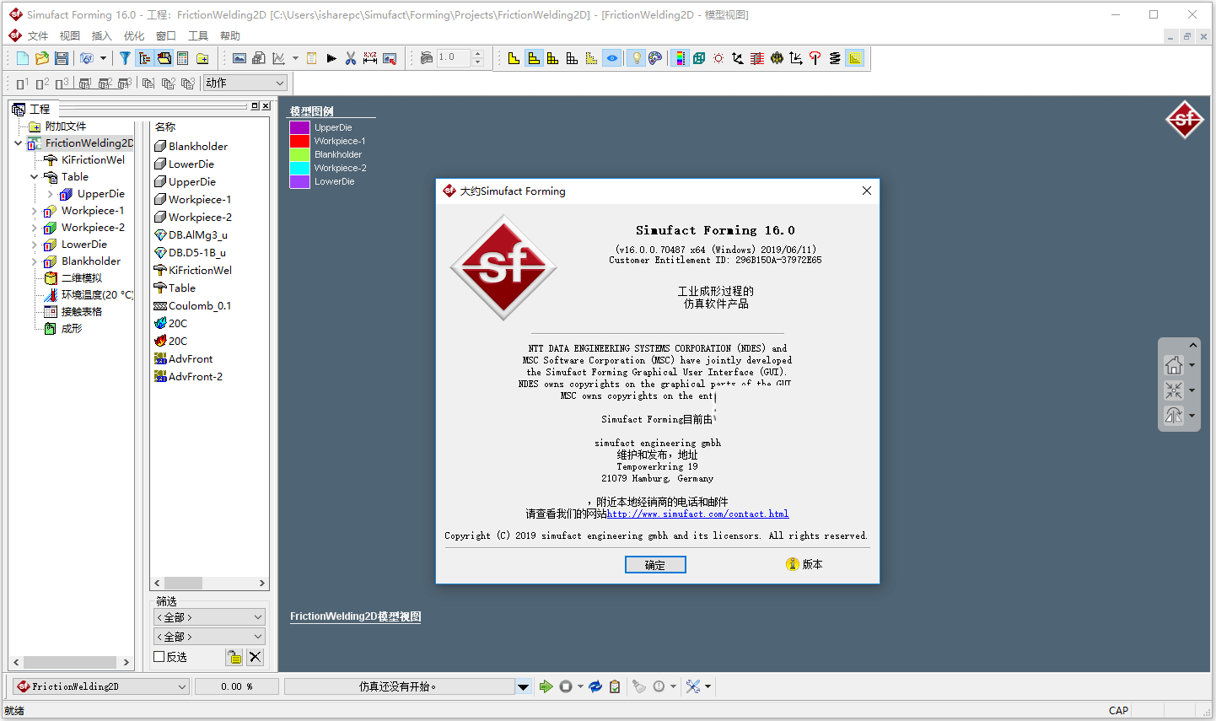Click the horizontal scrollbar under the object list
The height and width of the screenshot is (721, 1216).
pyautogui.click(x=209, y=583)
